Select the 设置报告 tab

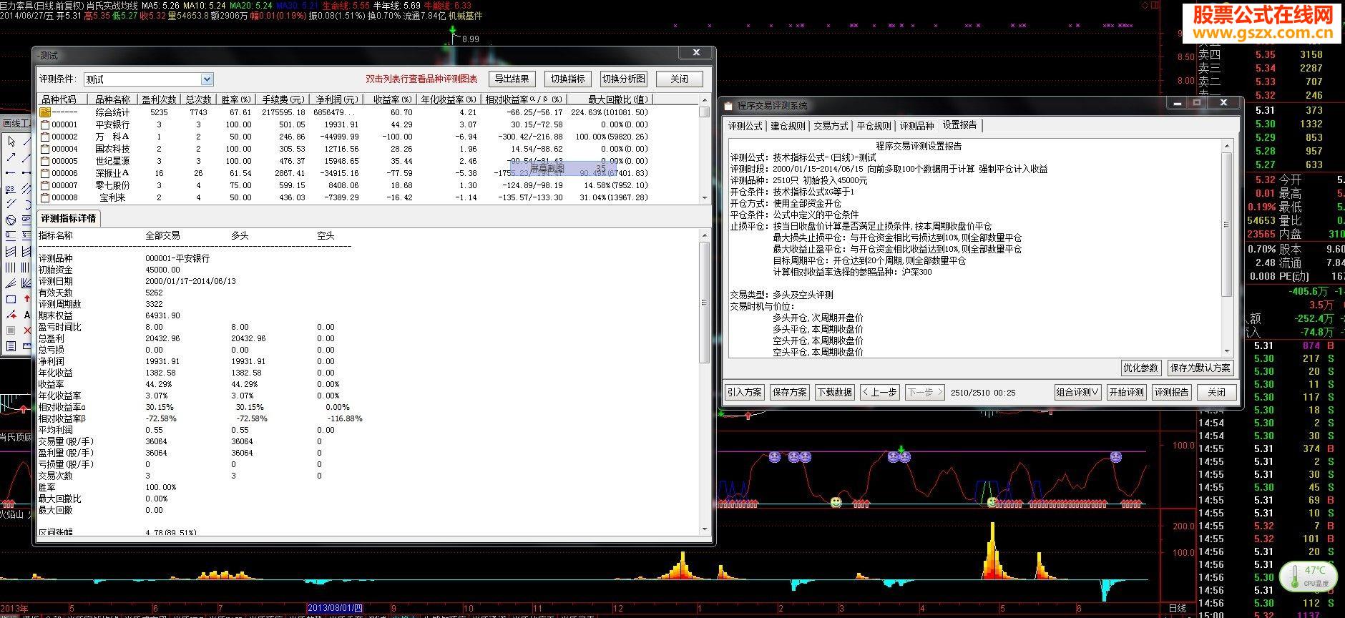[x=960, y=125]
